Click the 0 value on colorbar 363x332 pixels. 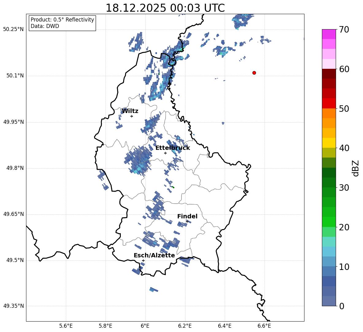(342, 306)
